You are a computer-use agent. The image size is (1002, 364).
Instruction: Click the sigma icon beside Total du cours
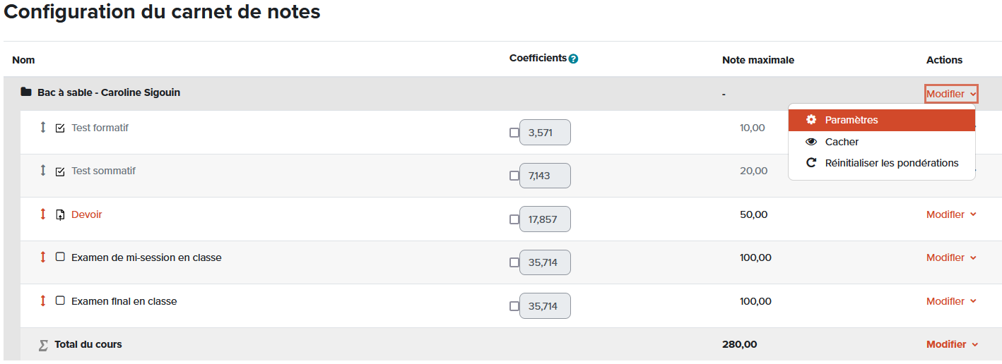coord(43,345)
